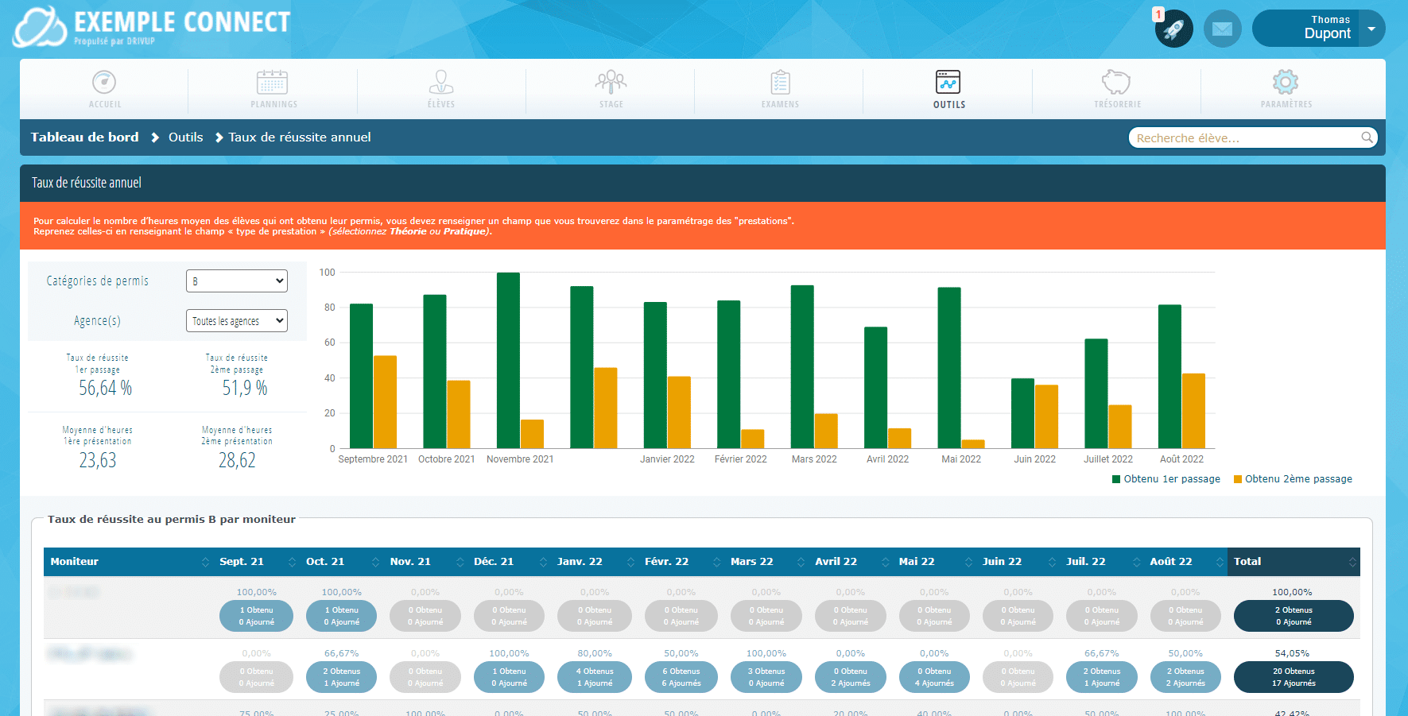
Task: Click the Janvier 2022 axis label
Action: click(x=667, y=459)
